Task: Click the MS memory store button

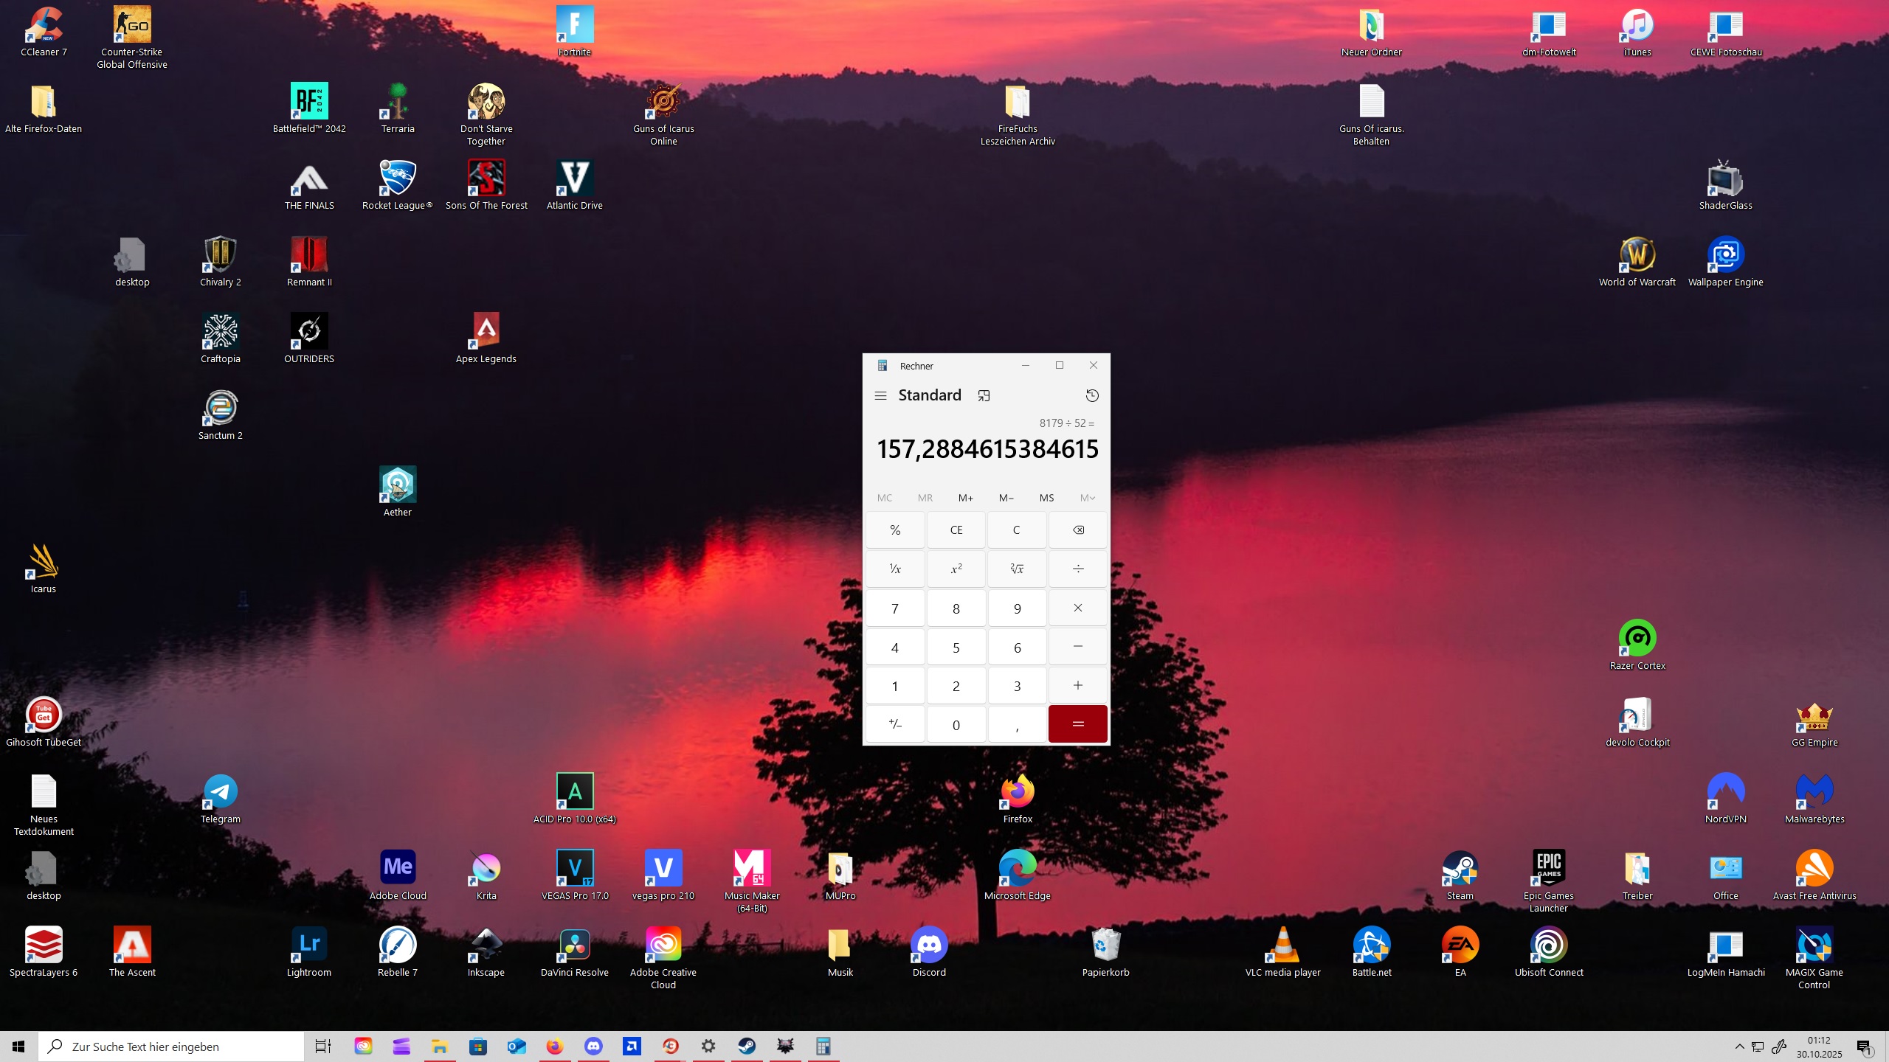Action: [x=1046, y=498]
